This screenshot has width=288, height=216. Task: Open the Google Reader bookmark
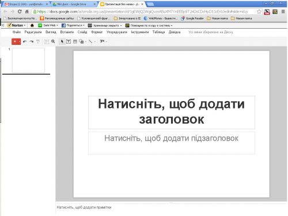pos(192,18)
